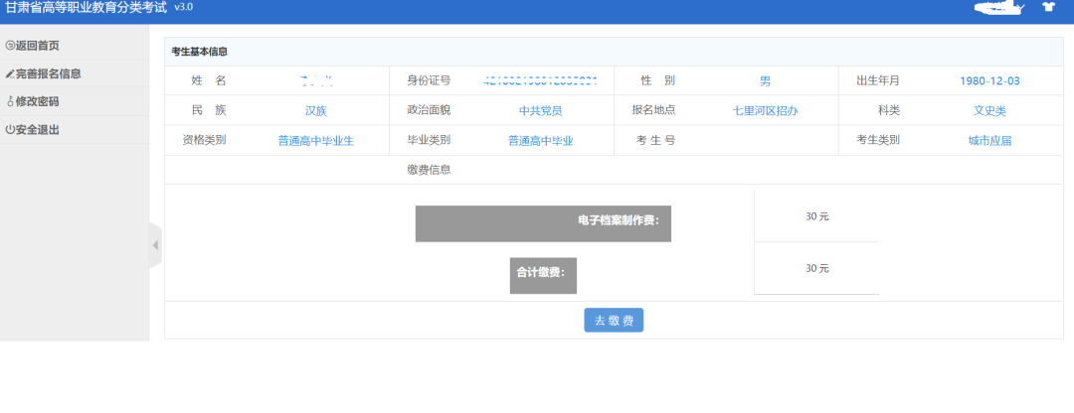Click the T-shirt theme icon in header
Image resolution: width=1074 pixels, height=413 pixels.
(1047, 8)
